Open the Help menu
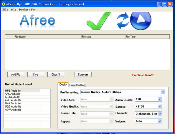 click(x=13, y=10)
